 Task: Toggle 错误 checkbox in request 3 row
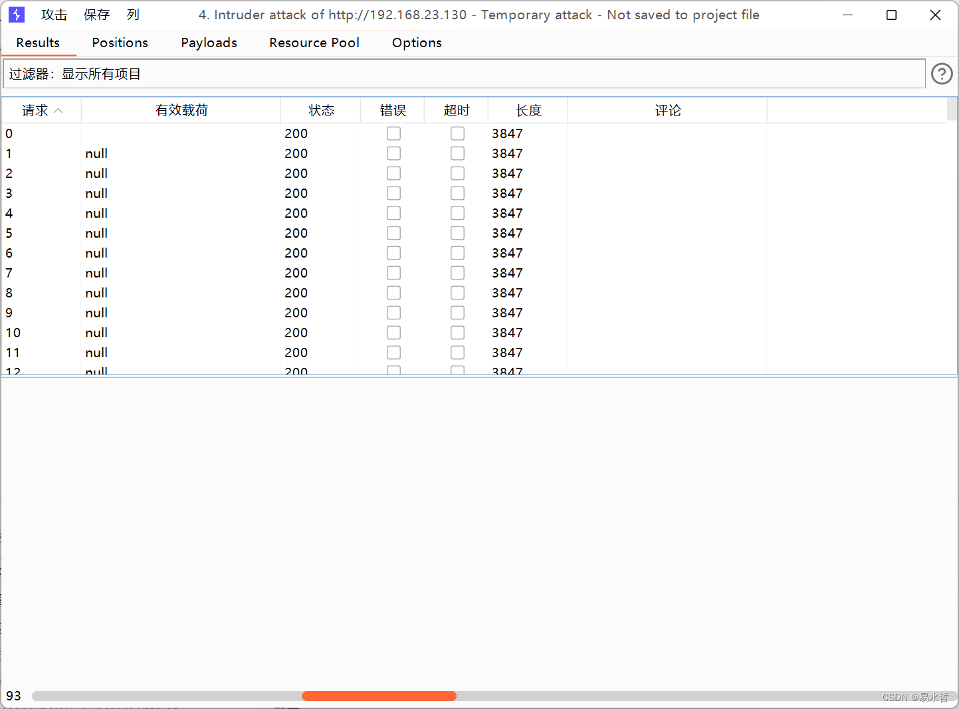click(393, 193)
